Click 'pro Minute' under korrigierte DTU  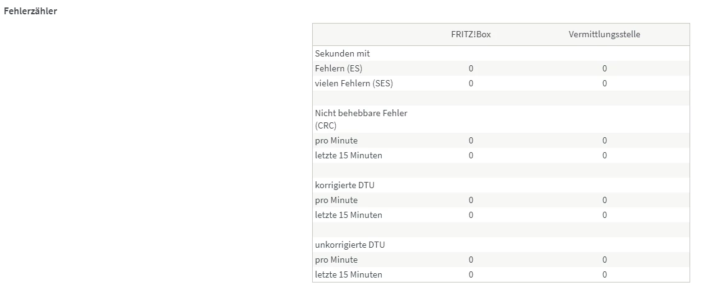pos(336,200)
